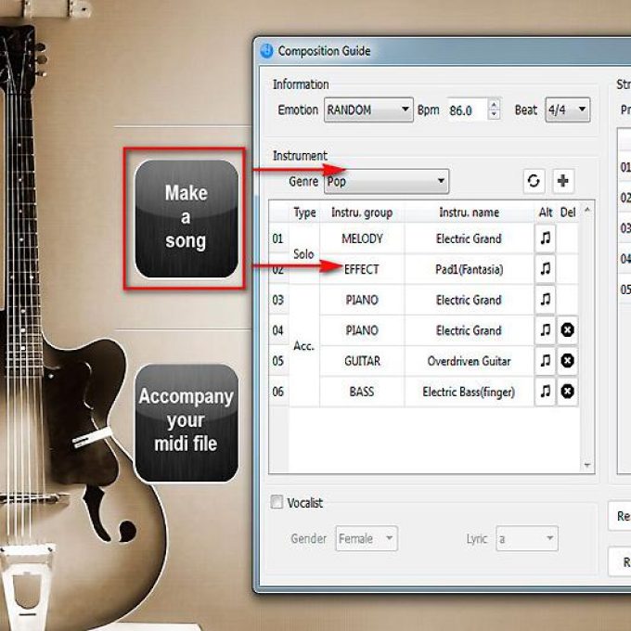631x631 pixels.
Task: Click Accompany your midi file button
Action: tap(186, 420)
